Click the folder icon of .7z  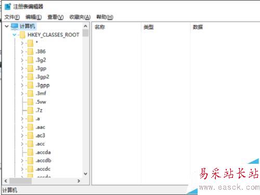(x=31, y=110)
